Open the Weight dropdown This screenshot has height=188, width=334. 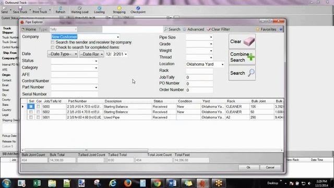(211, 51)
